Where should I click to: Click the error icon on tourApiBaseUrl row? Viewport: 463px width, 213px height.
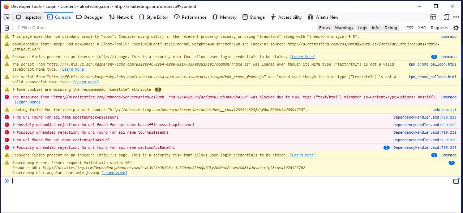[x=7, y=132]
